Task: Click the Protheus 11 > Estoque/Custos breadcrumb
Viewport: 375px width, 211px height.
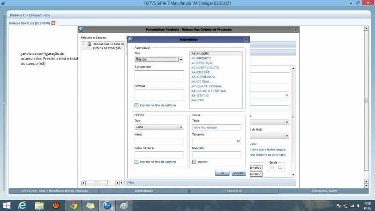Action: pyautogui.click(x=30, y=15)
